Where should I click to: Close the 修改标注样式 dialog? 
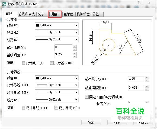point(149,2)
